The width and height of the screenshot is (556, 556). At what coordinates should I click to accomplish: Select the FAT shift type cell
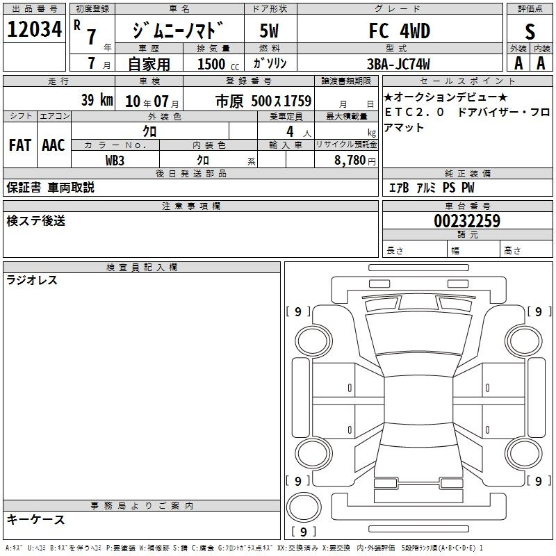click(x=19, y=145)
